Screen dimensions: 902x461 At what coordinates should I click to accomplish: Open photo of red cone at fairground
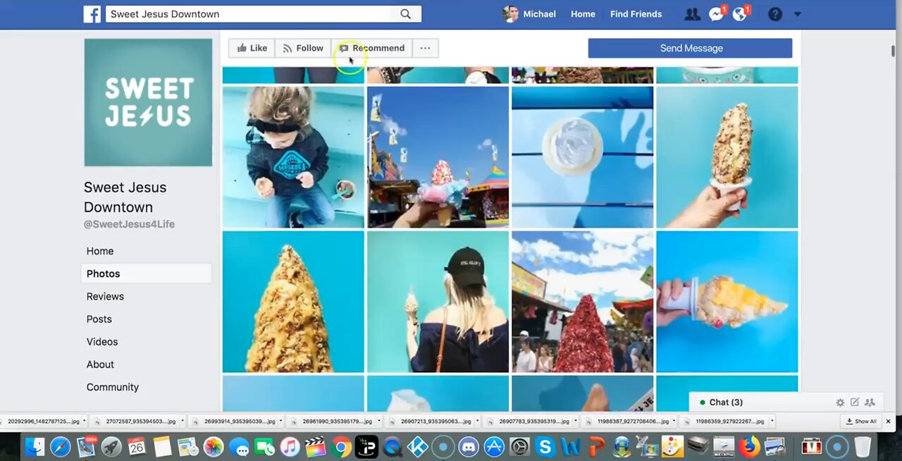click(x=582, y=302)
